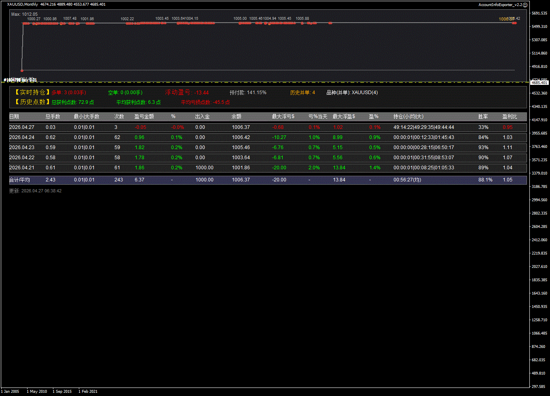550x396 pixels.
Task: Click the 品种(并单): XAUUSD(4) text
Action: click(x=352, y=93)
